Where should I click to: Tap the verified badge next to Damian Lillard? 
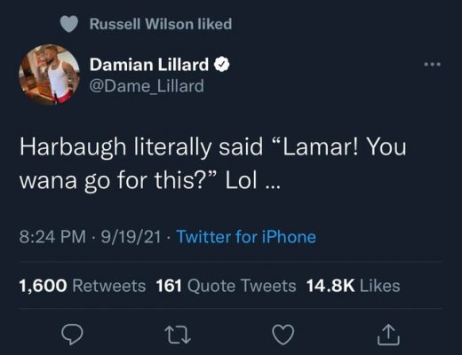coord(221,65)
